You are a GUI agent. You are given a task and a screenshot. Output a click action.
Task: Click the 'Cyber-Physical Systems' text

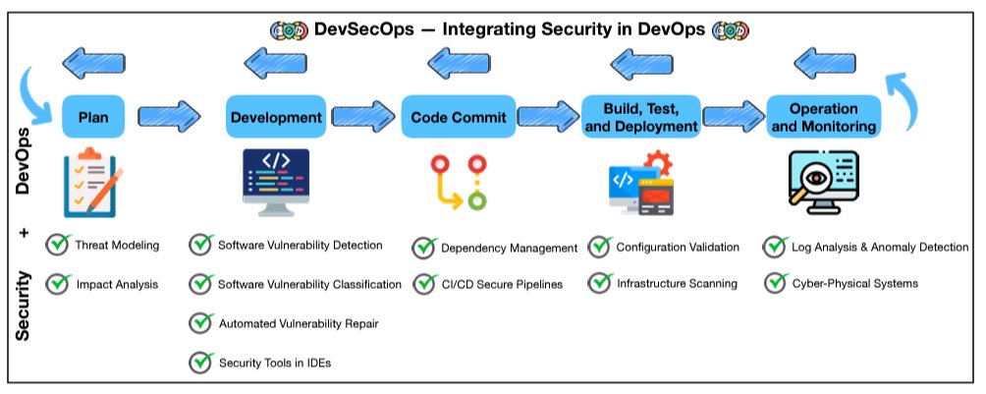pyautogui.click(x=854, y=284)
